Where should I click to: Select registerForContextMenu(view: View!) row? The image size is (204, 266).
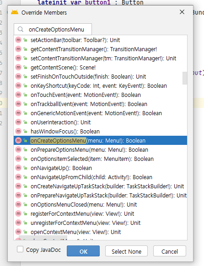[100, 214]
